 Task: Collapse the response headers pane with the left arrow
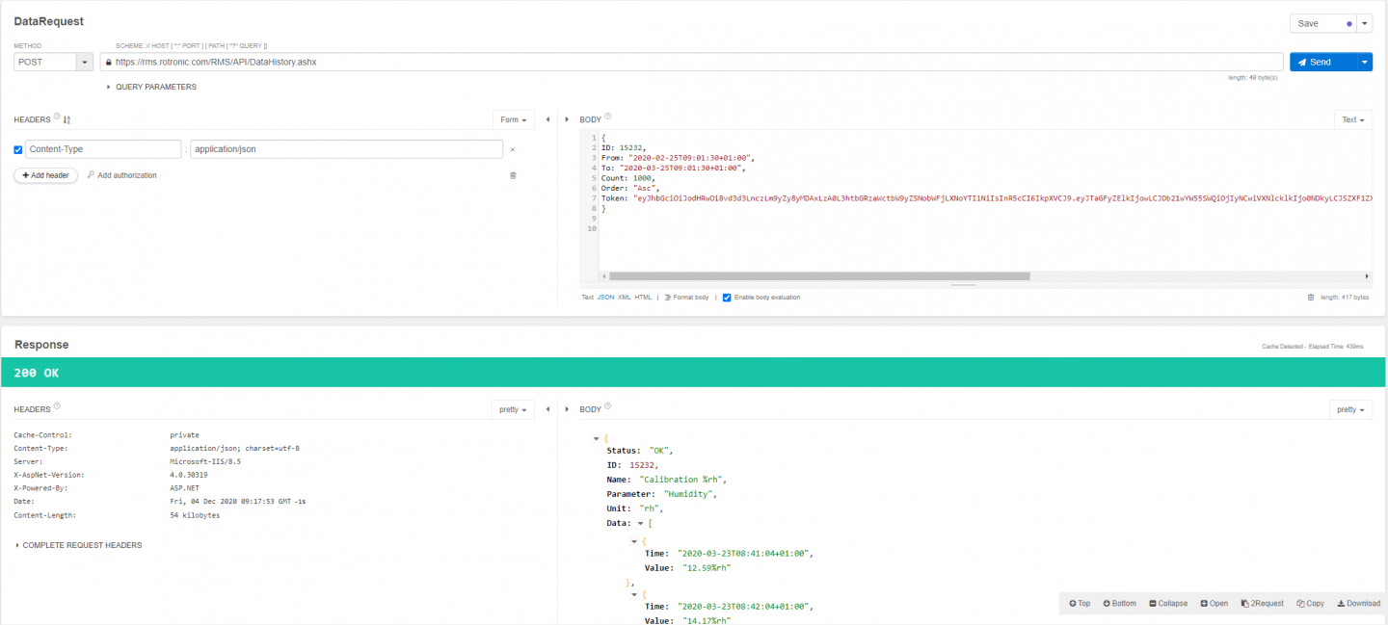tap(548, 409)
